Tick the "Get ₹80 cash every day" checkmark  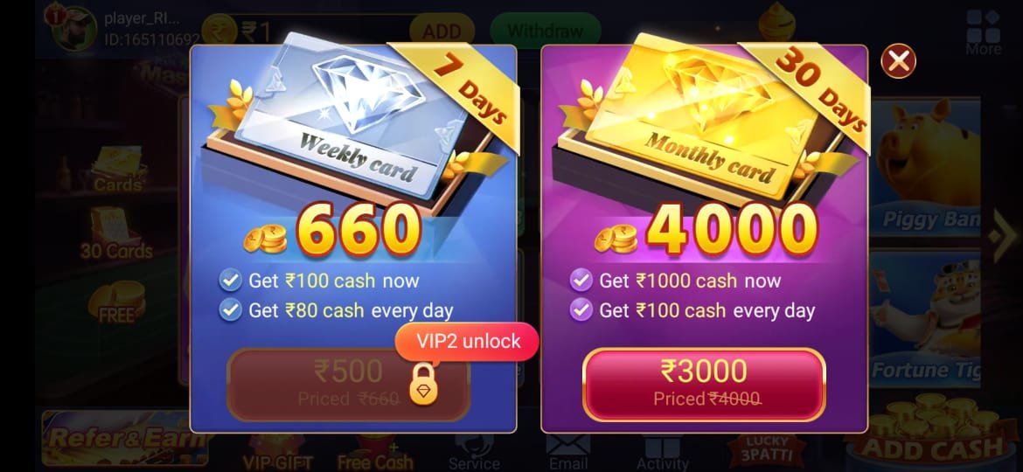click(x=230, y=309)
